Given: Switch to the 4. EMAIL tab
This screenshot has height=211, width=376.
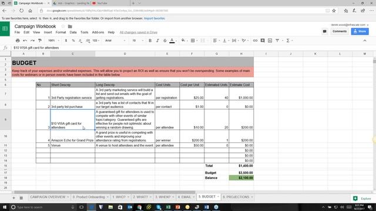Looking at the screenshot, I should (x=184, y=197).
